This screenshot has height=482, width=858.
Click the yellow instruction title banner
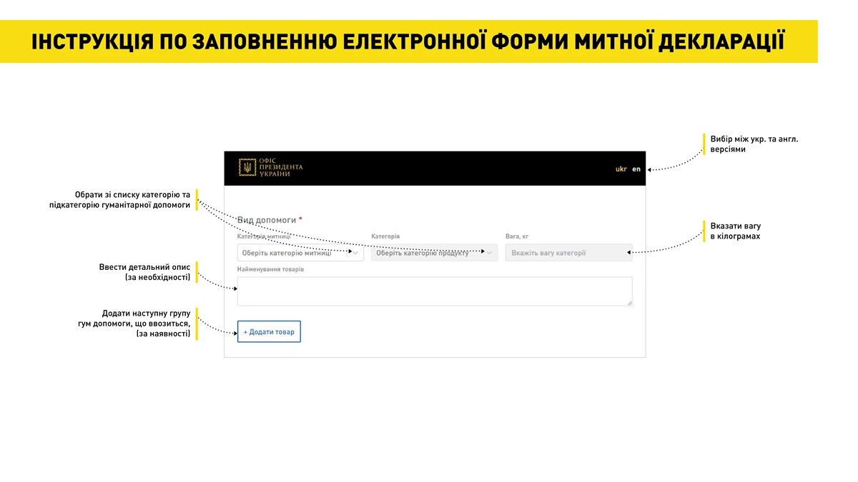click(x=408, y=41)
